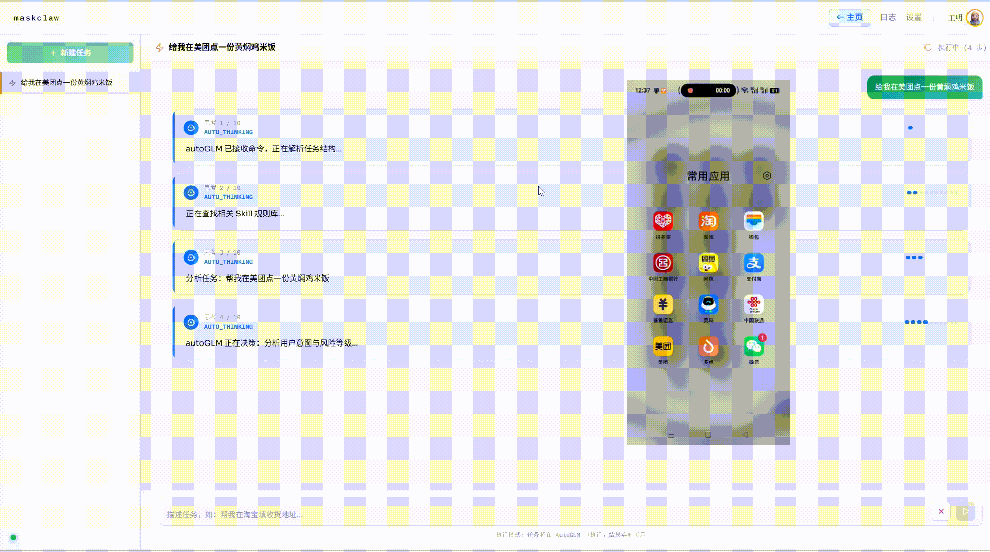Tap the Cainiao app icon
This screenshot has width=990, height=552.
point(708,305)
